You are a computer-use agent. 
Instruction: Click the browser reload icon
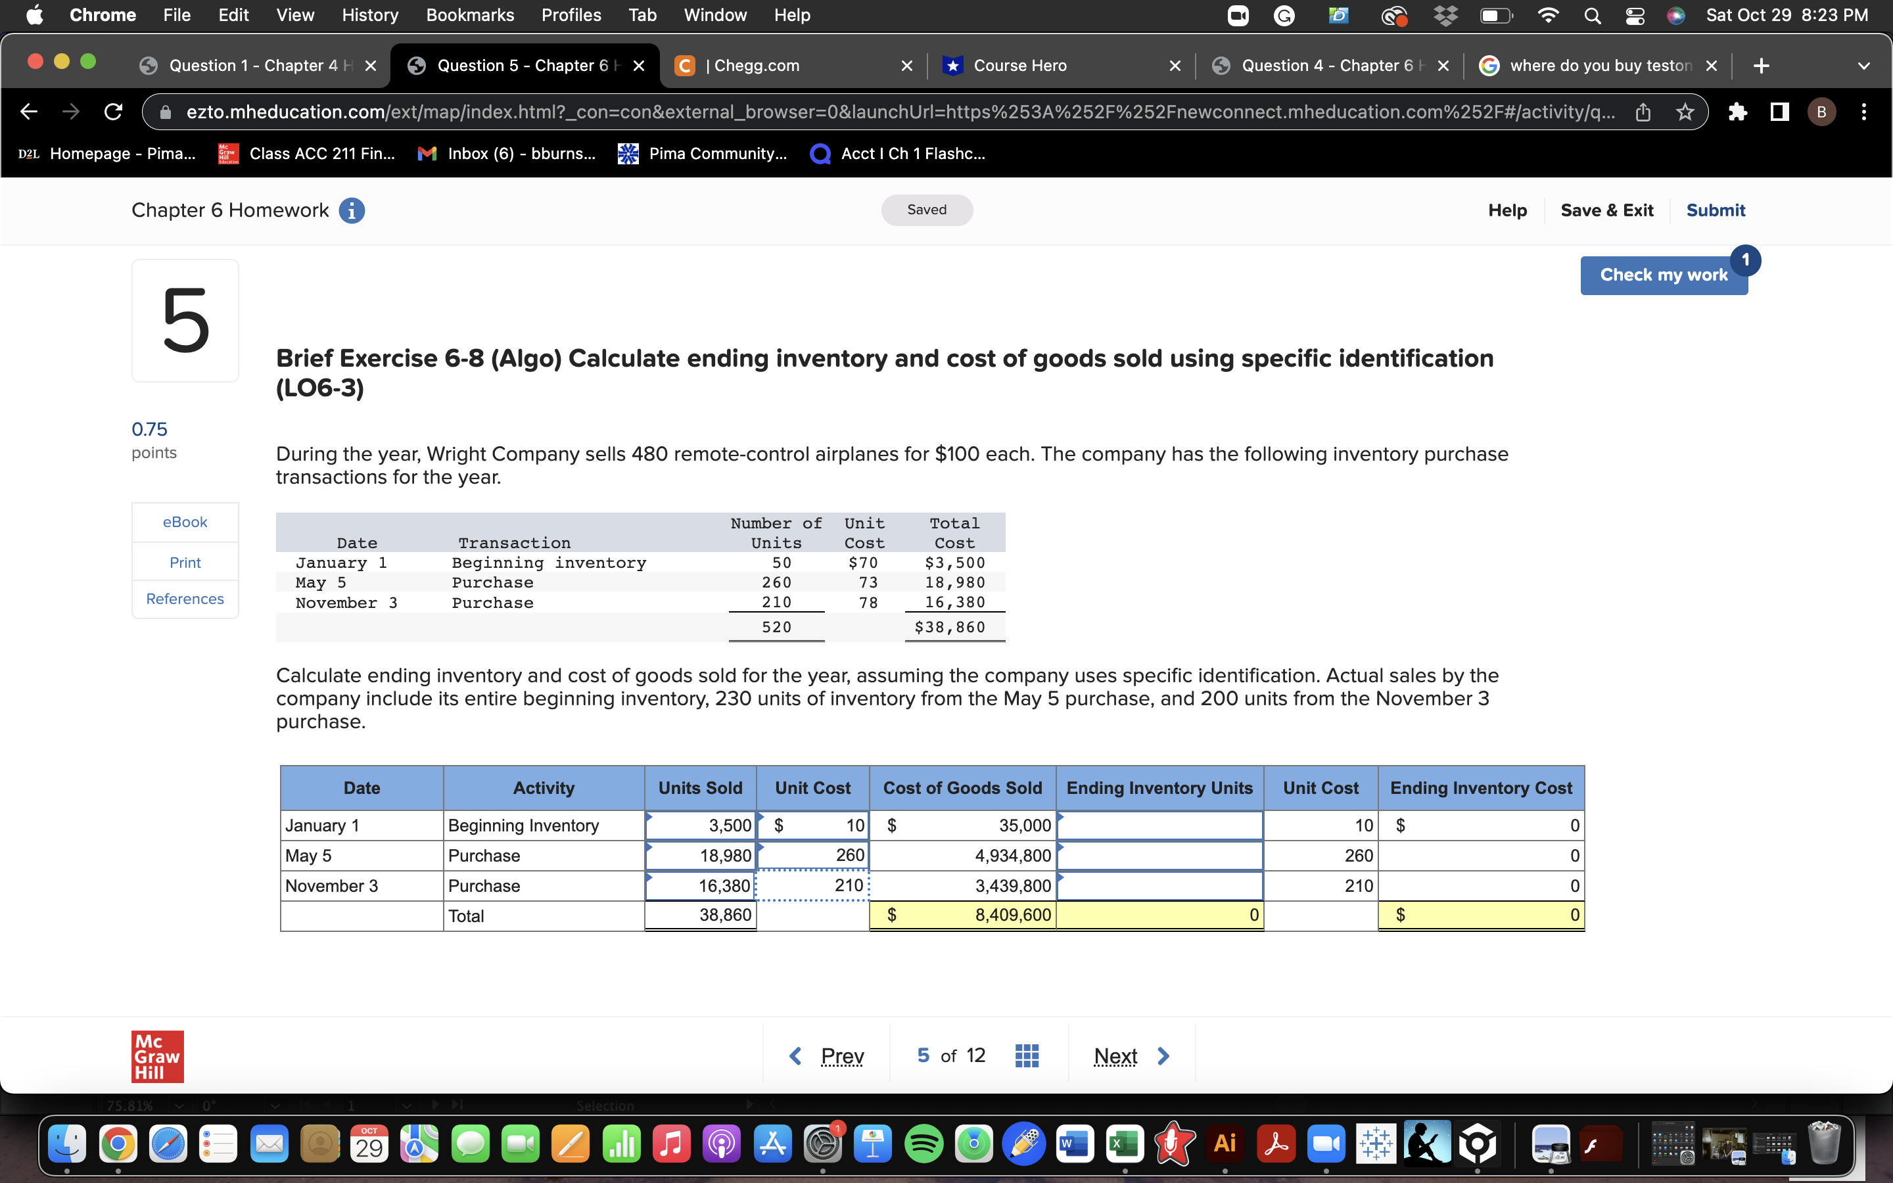pos(112,111)
